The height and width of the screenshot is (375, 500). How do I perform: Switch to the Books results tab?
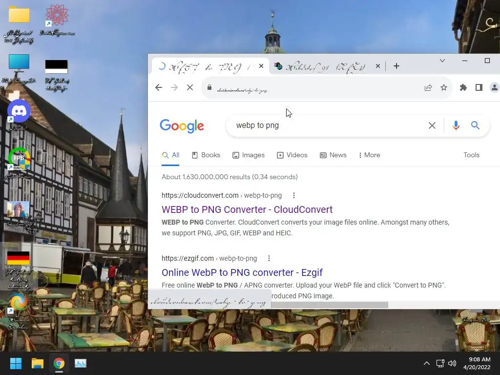(x=206, y=155)
